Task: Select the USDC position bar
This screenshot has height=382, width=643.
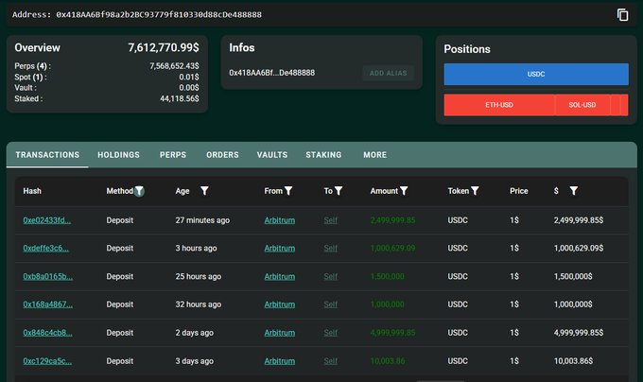Action: coord(536,74)
